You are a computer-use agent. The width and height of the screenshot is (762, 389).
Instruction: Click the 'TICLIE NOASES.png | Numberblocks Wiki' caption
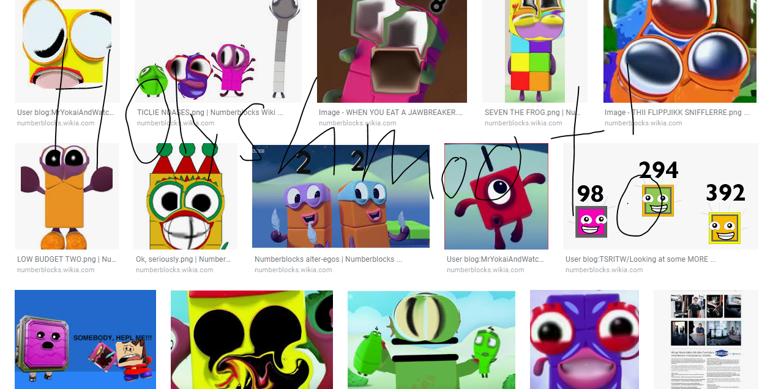[210, 113]
